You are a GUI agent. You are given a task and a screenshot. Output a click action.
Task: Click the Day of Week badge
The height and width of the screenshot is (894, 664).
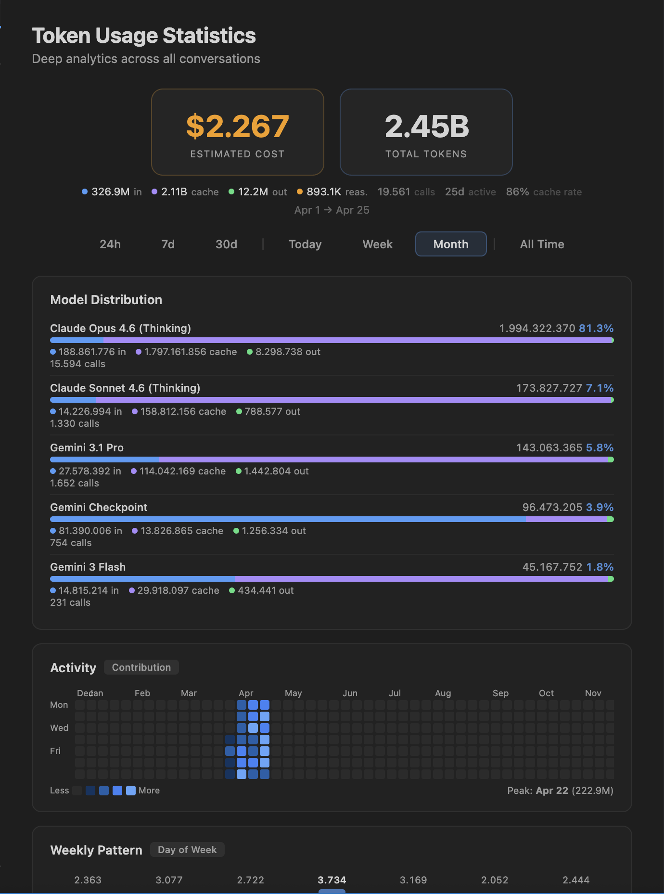click(187, 850)
